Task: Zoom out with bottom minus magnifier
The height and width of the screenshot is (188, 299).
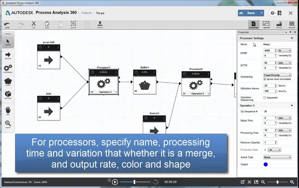Action: [263, 182]
